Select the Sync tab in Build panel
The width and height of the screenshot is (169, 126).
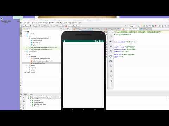[x=31, y=94]
